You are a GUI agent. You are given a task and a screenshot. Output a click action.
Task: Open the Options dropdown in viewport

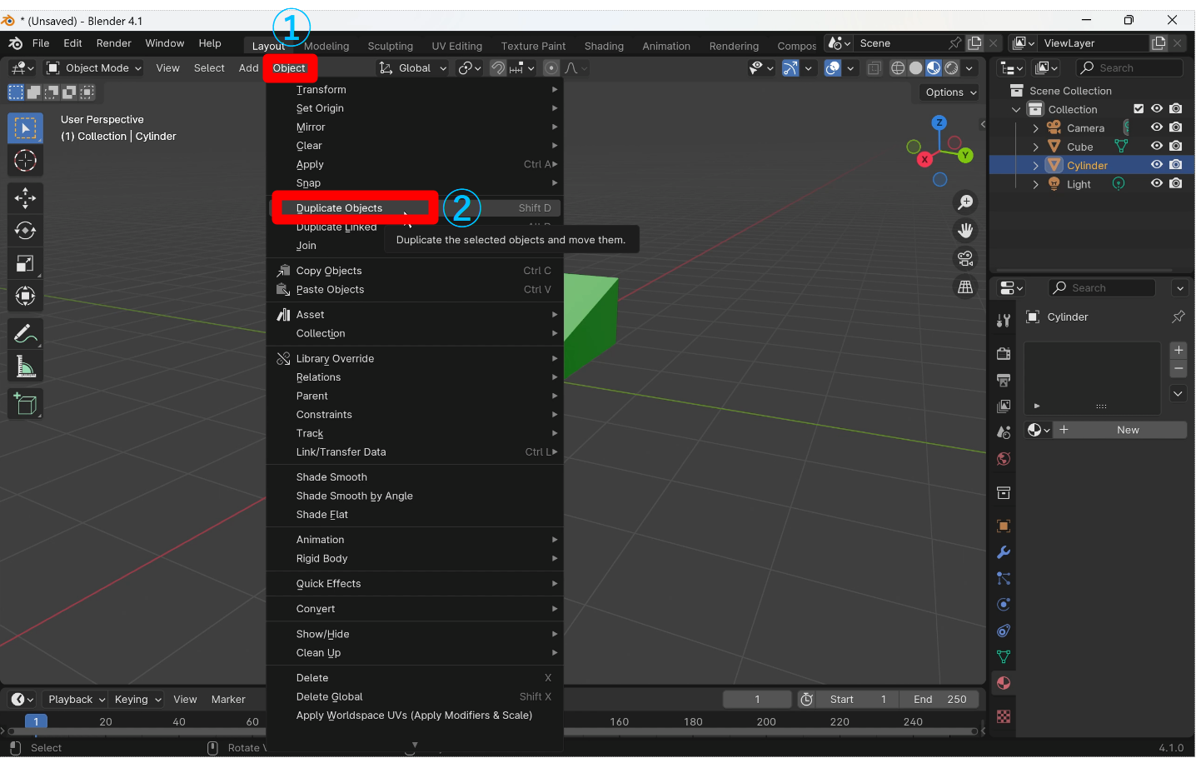(950, 92)
